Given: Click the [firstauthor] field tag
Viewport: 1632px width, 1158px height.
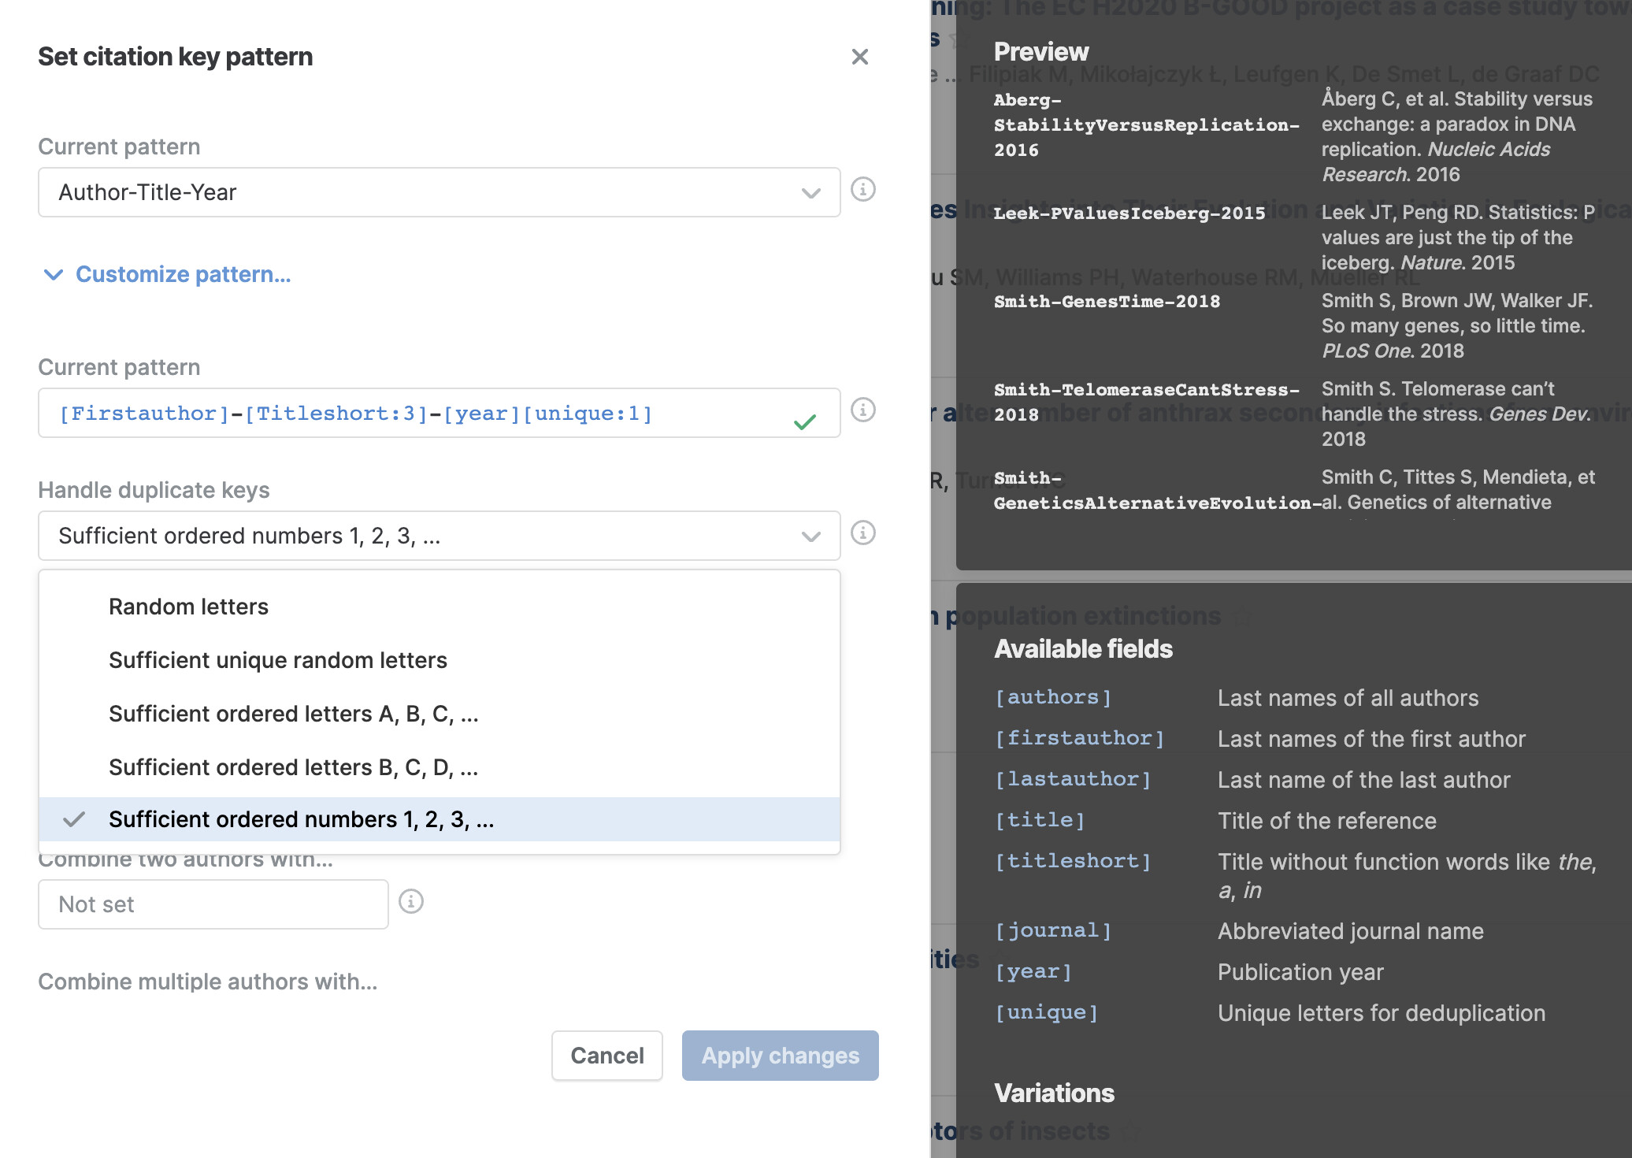Looking at the screenshot, I should pos(1079,738).
